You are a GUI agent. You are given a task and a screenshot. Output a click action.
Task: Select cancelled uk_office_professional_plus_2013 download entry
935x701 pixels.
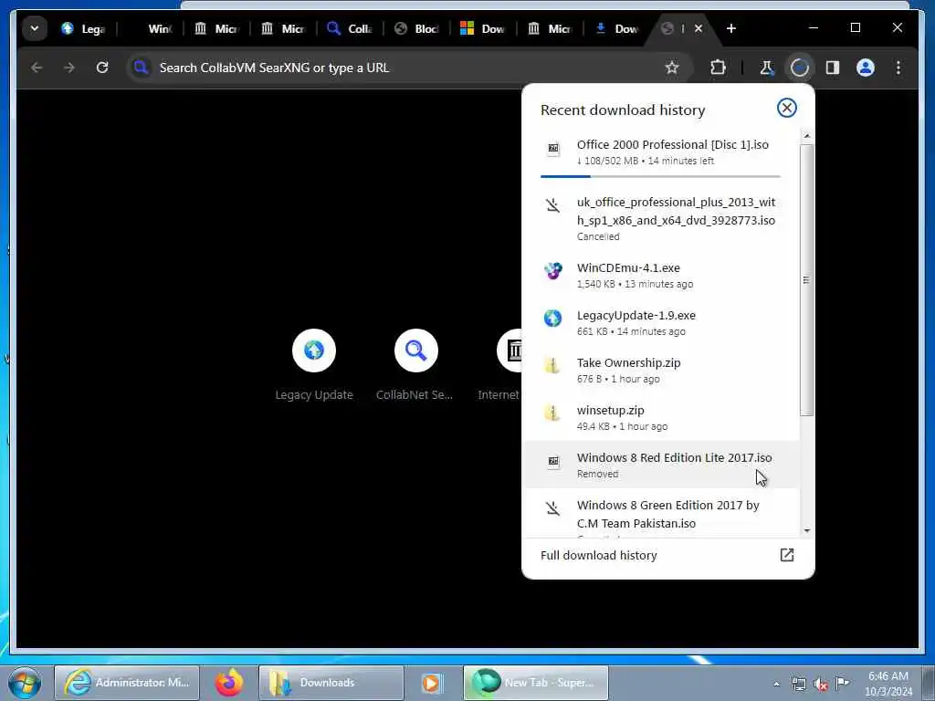pos(661,218)
